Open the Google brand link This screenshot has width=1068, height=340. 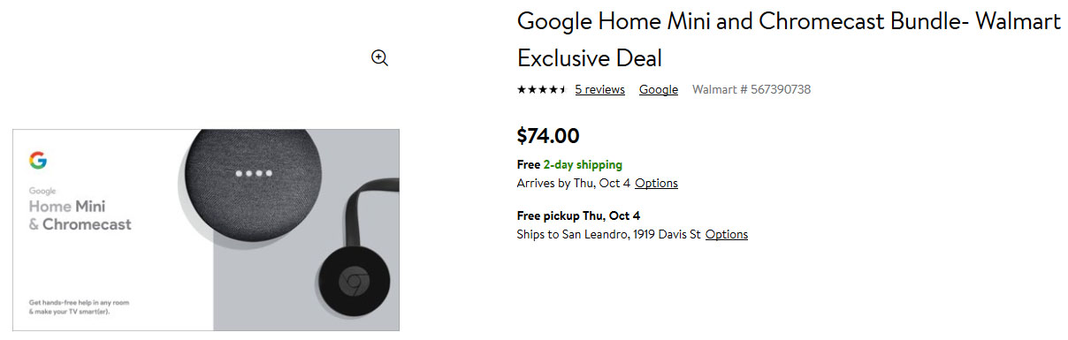coord(659,89)
